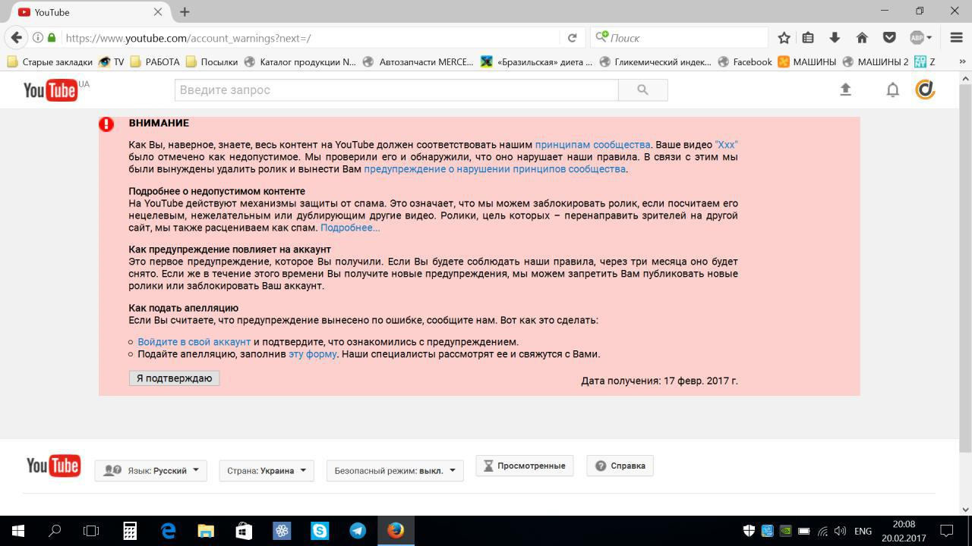Open Skype from the taskbar
The image size is (972, 546).
click(x=320, y=531)
